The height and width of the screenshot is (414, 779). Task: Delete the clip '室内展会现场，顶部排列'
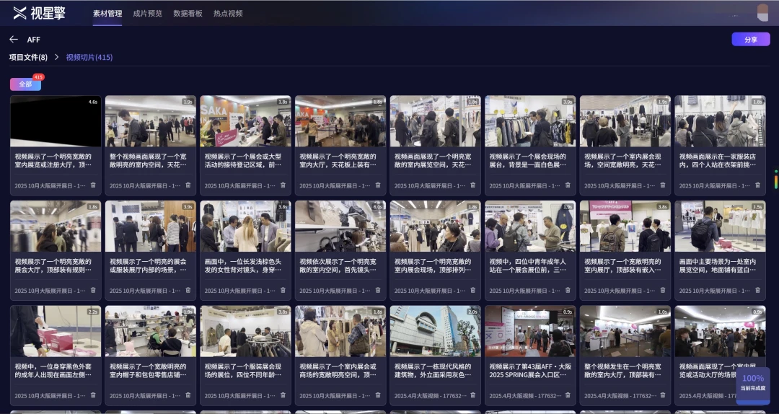pyautogui.click(x=472, y=290)
